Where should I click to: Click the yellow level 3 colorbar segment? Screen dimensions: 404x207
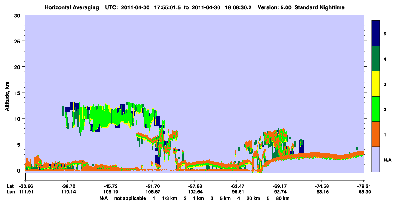[376, 84]
